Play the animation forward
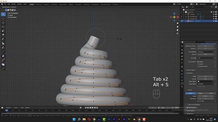This screenshot has width=218, height=122. (x=92, y=108)
